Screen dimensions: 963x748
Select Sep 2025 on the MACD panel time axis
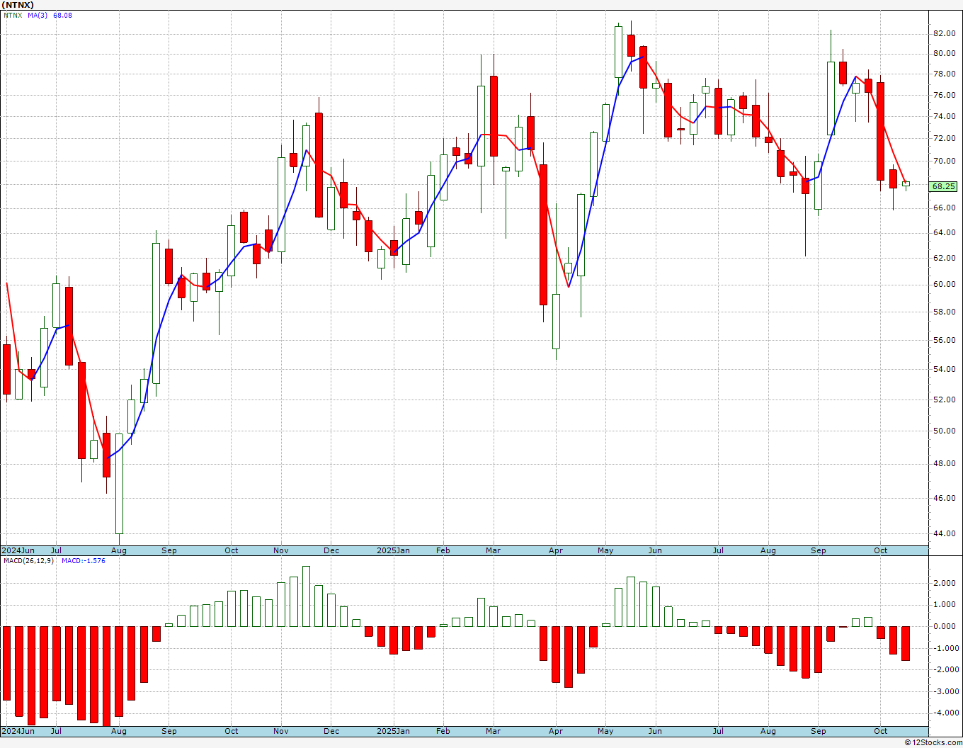(x=819, y=731)
